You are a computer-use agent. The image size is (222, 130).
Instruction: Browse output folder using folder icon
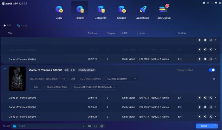[x=89, y=126]
